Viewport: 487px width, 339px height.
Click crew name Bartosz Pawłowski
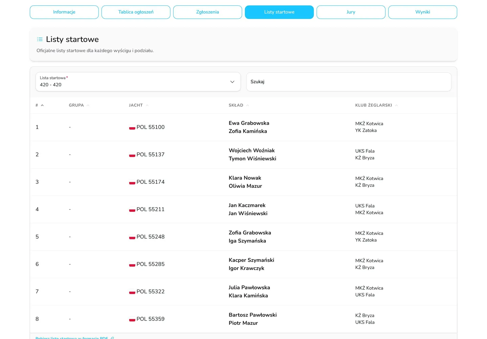(x=253, y=315)
